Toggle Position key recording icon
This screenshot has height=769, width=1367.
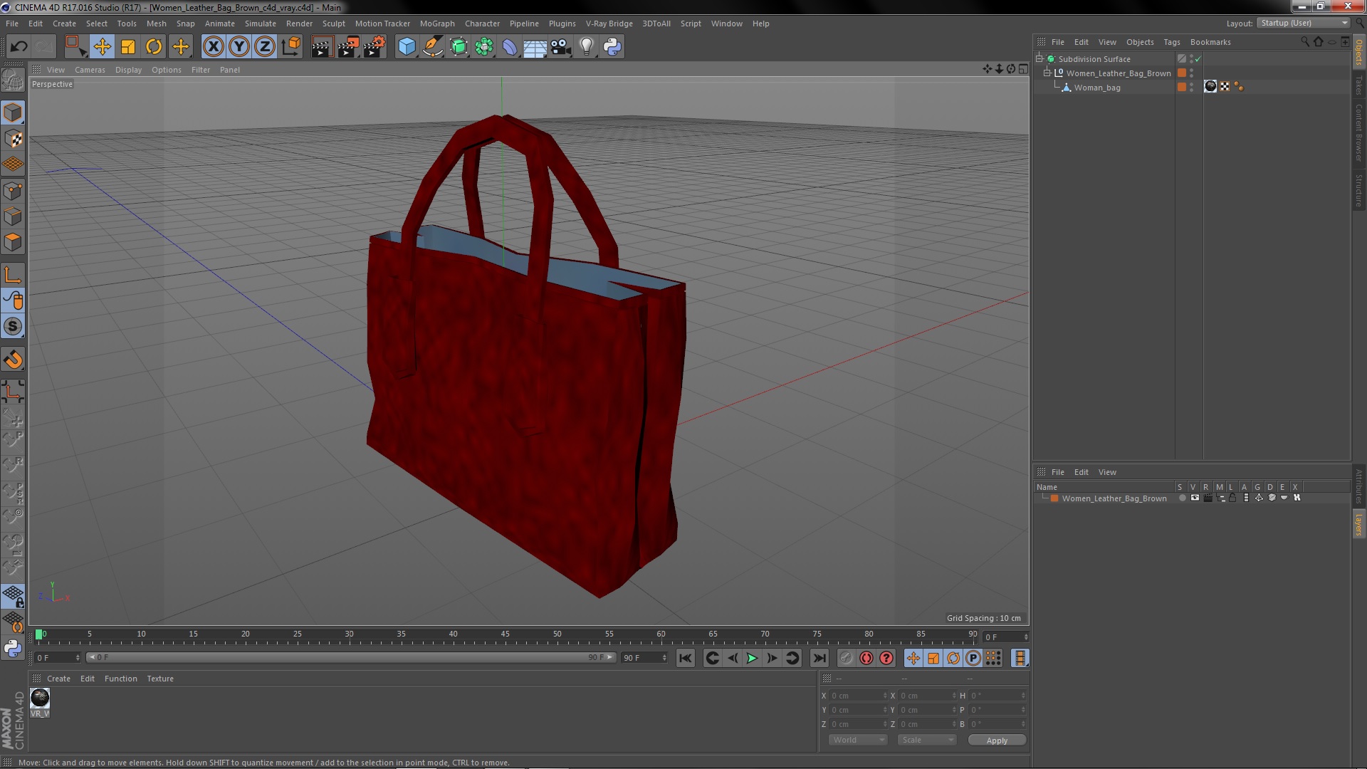(913, 659)
